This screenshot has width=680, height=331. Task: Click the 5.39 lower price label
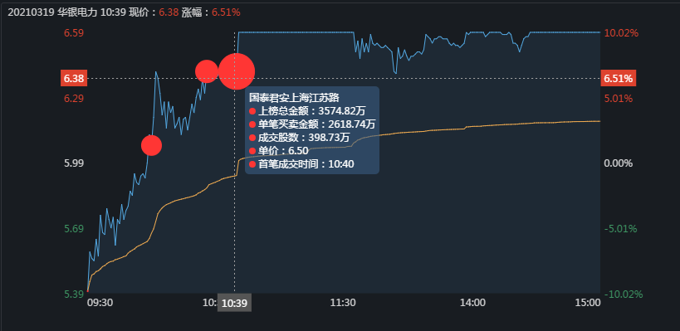(x=74, y=294)
